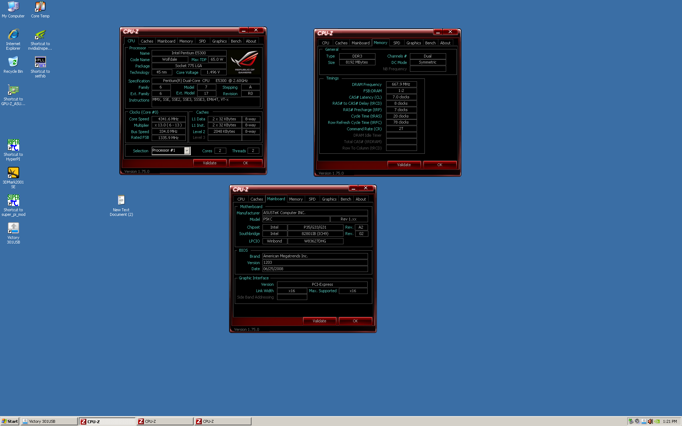Screen dimensions: 682x426
Task: Open Graphics tab in Memory window
Action: click(x=413, y=43)
